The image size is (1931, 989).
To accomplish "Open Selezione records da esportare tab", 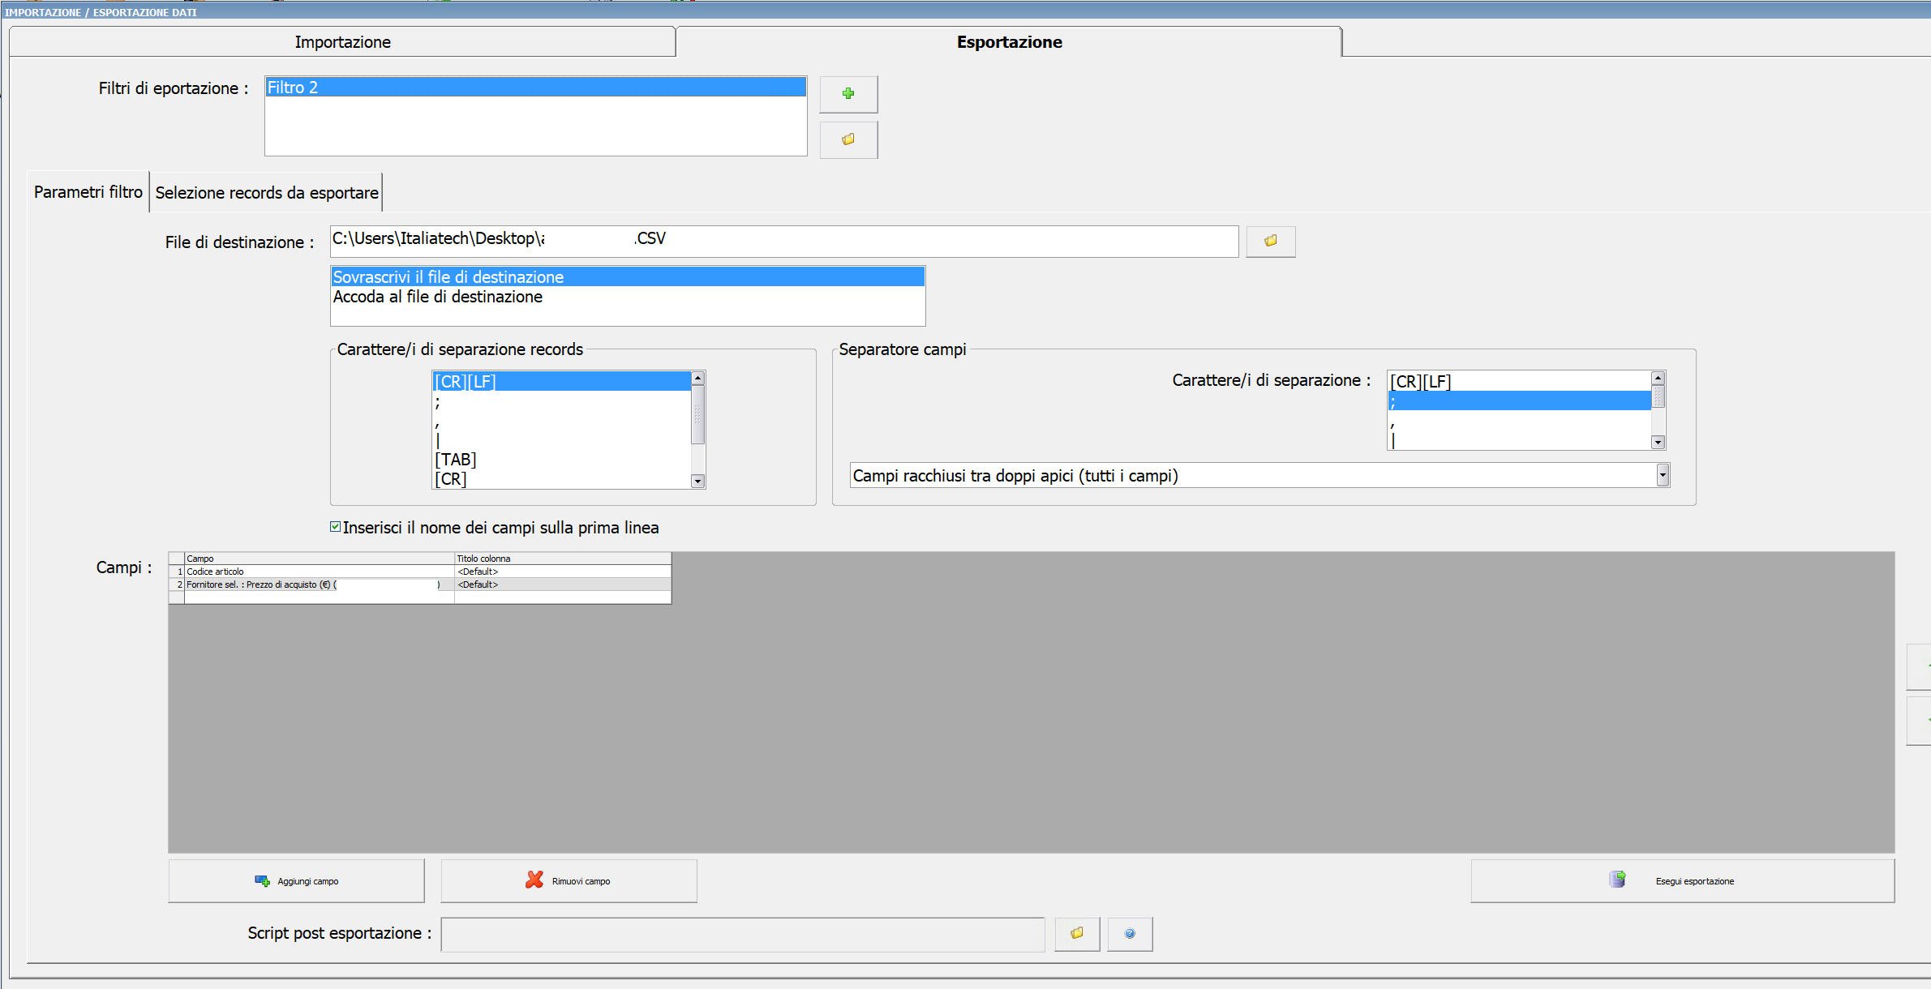I will (x=267, y=193).
